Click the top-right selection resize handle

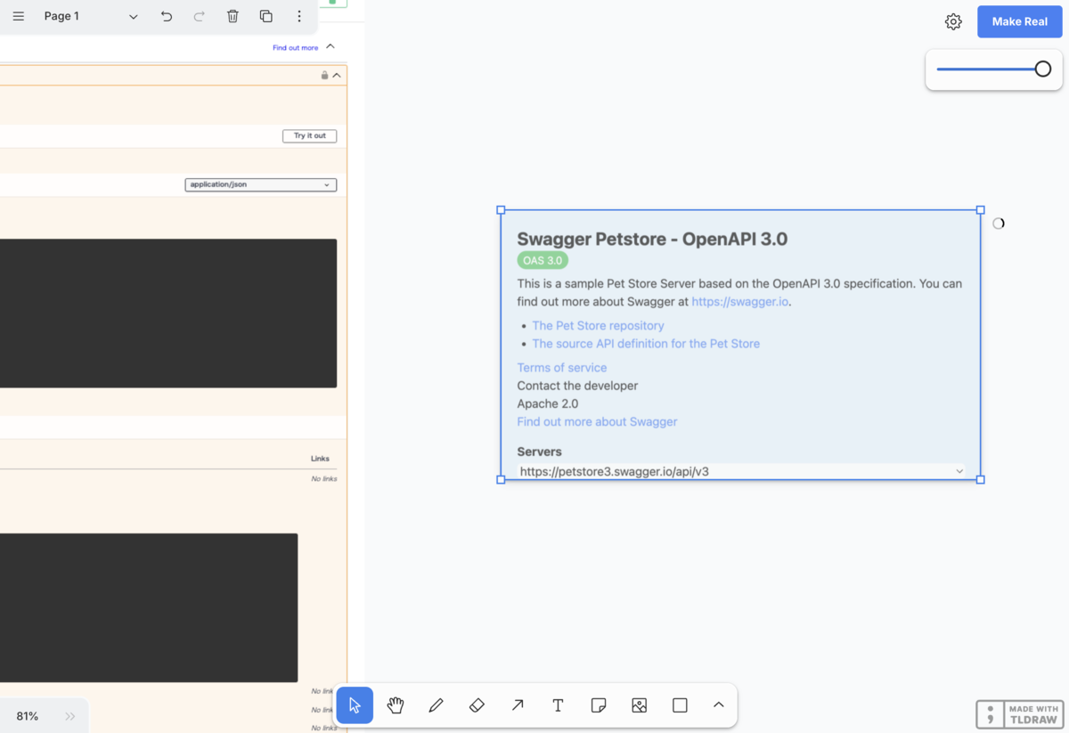pyautogui.click(x=981, y=210)
